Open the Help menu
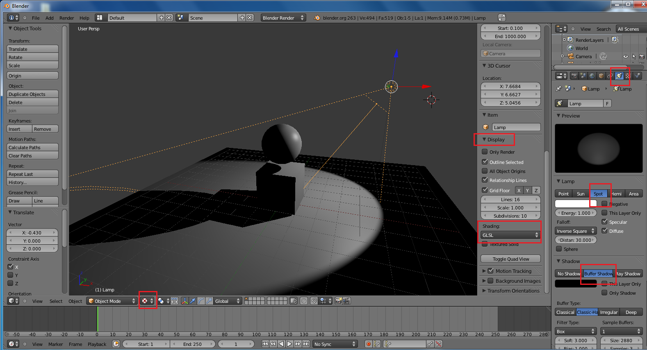 [84, 18]
